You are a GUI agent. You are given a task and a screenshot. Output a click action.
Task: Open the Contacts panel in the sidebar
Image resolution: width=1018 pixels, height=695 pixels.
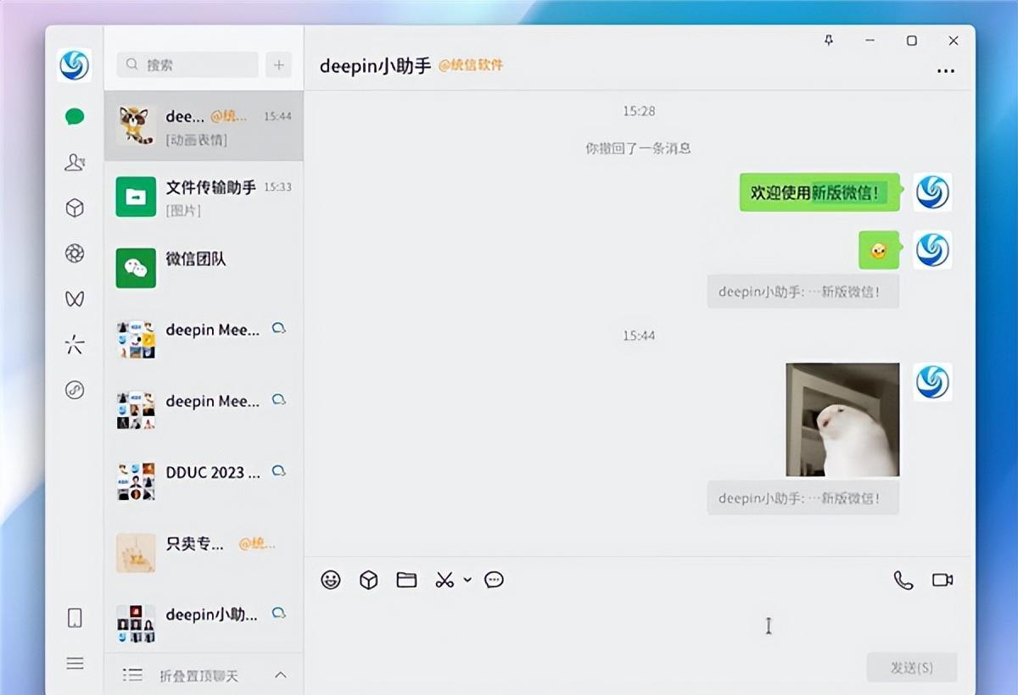click(75, 161)
